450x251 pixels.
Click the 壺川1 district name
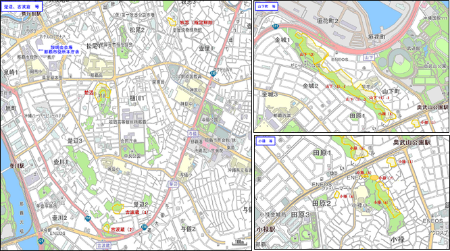[61, 162]
